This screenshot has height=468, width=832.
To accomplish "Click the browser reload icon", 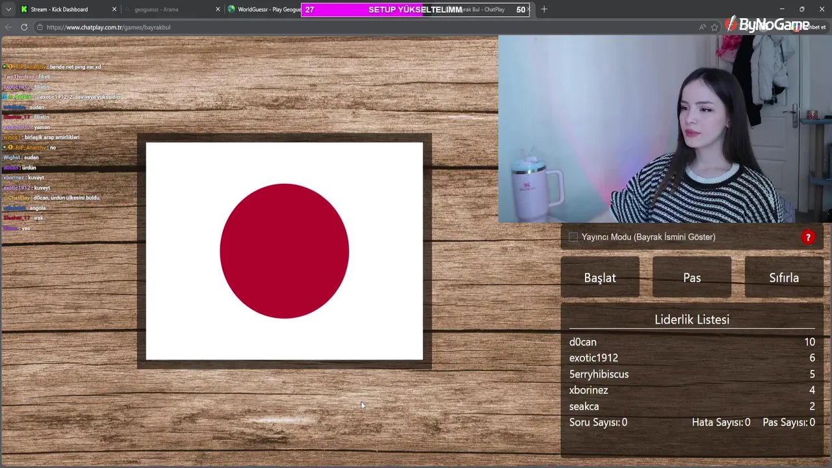I will [x=24, y=27].
